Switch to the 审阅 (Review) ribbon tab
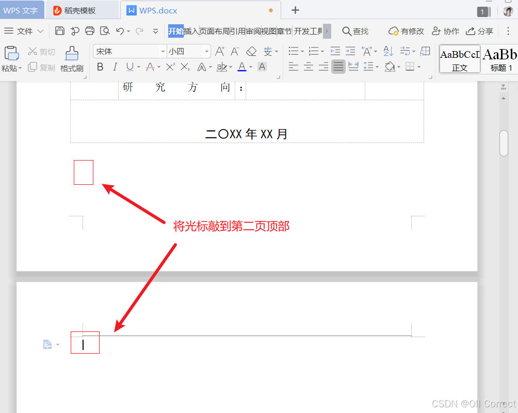Image resolution: width=518 pixels, height=413 pixels. pyautogui.click(x=253, y=31)
